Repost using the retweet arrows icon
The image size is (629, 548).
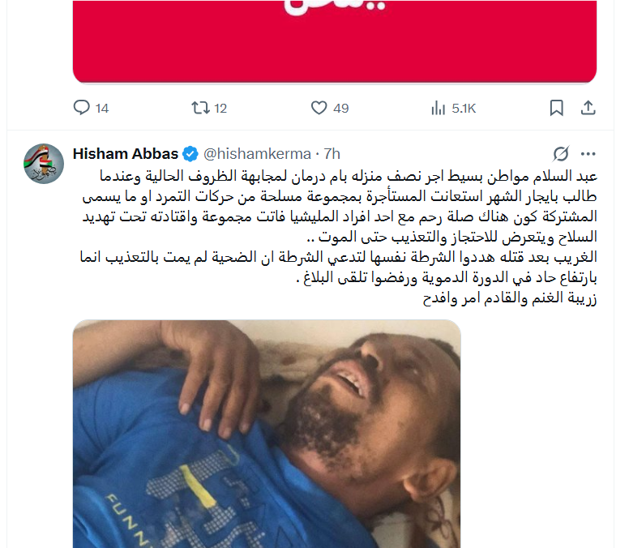(x=200, y=108)
